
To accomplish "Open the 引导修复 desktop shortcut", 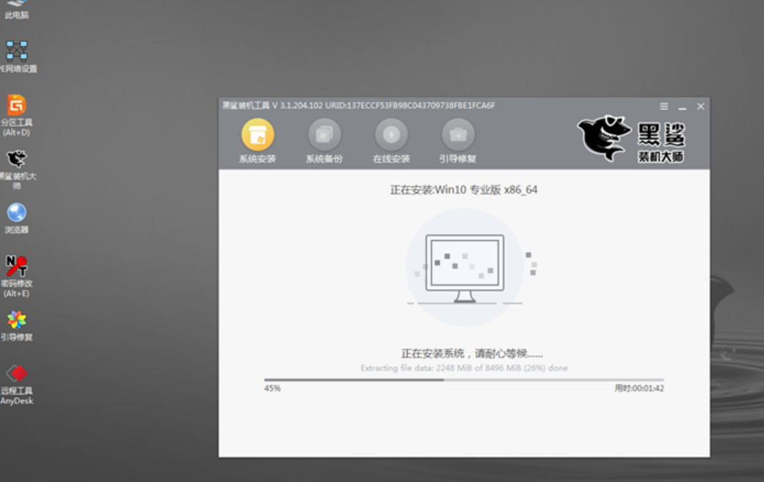I will pos(17,326).
